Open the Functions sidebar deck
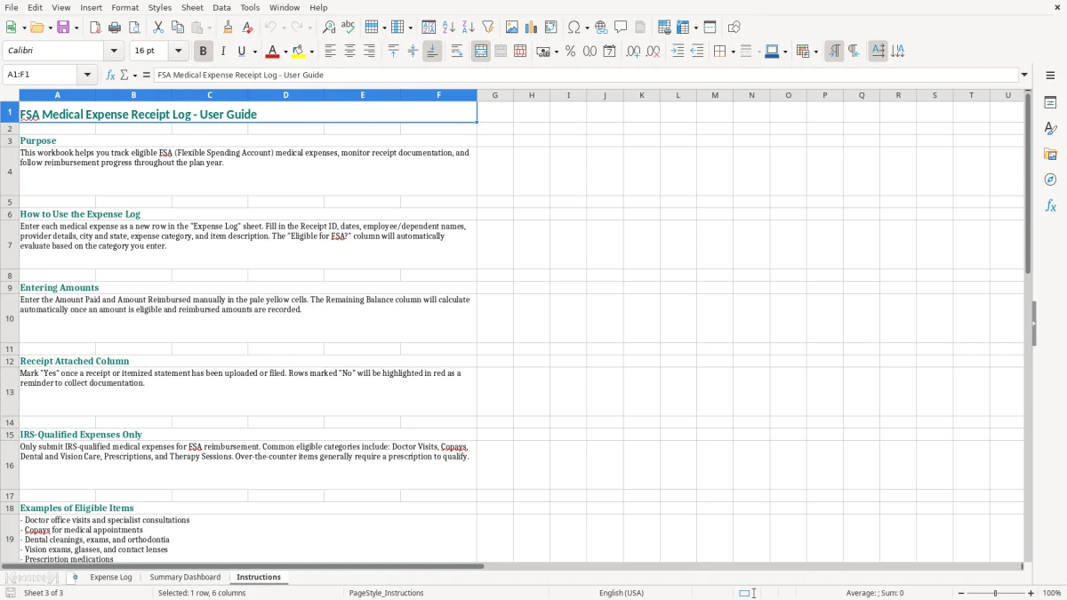Screen dimensions: 1067x600 pos(1050,205)
